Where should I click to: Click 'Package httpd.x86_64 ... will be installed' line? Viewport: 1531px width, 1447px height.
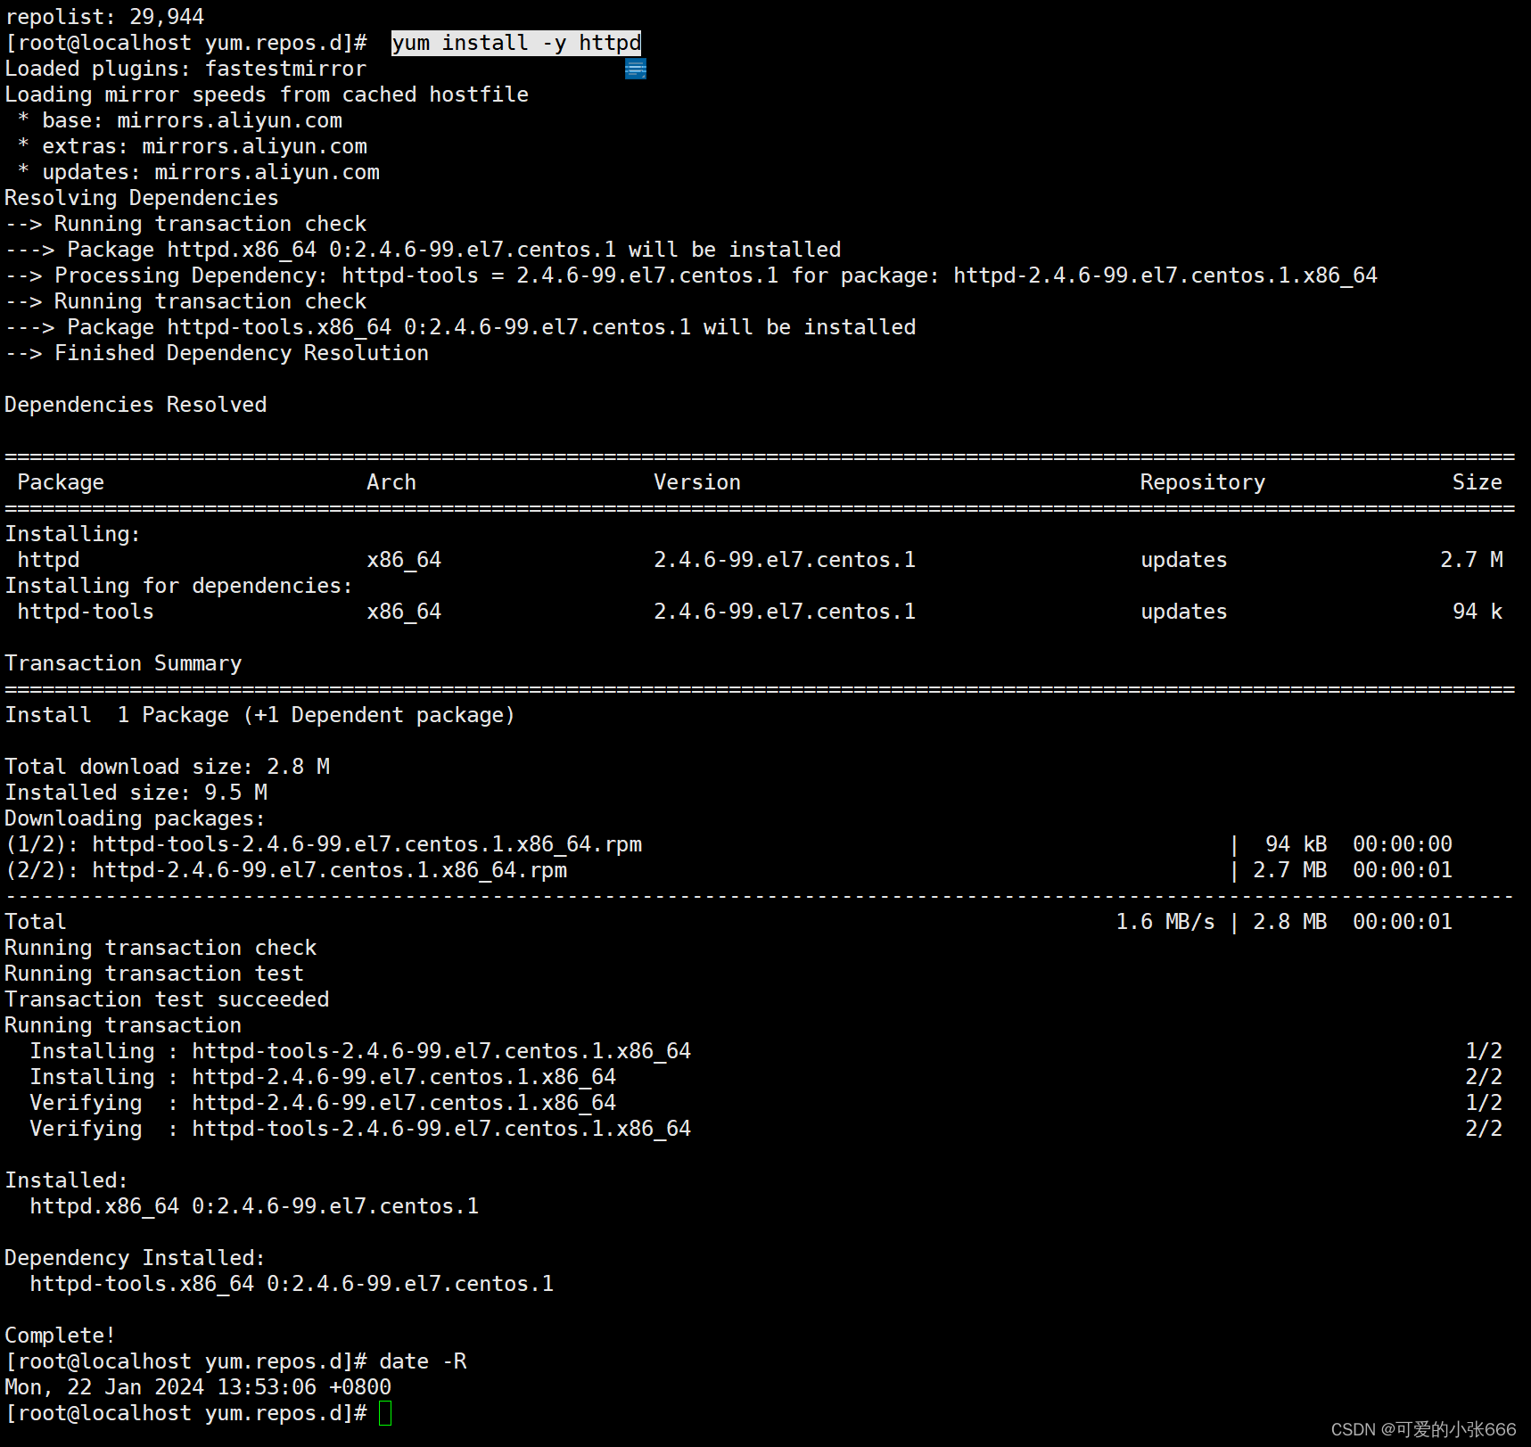point(423,250)
